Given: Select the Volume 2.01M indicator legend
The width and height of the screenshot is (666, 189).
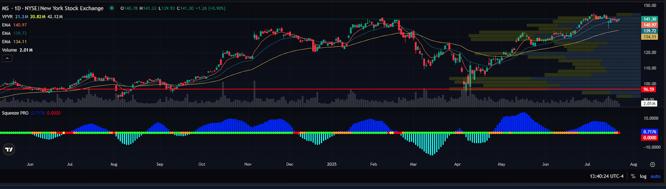Looking at the screenshot, I should coord(17,50).
